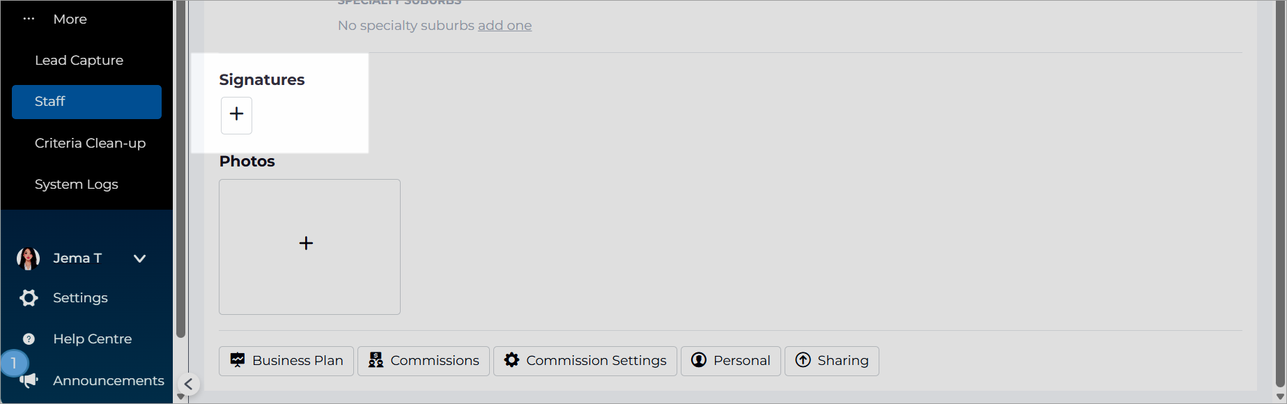1287x404 pixels.
Task: Click the Personal user icon
Action: (x=699, y=360)
